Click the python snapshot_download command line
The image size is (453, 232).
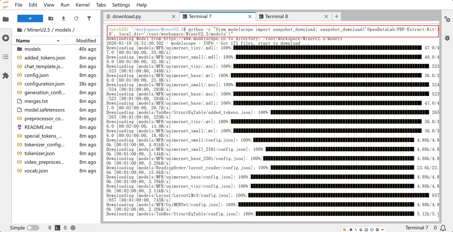coord(273,31)
